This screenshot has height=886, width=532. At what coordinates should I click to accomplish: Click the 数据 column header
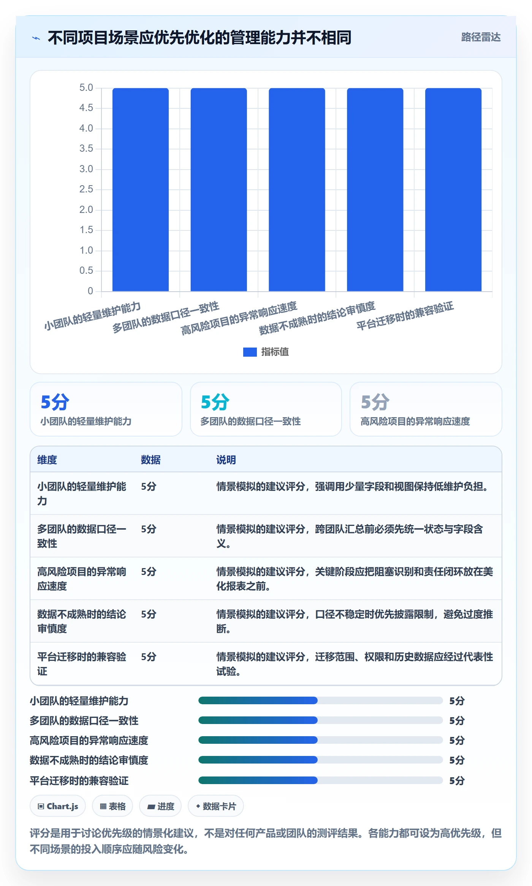[x=151, y=460]
